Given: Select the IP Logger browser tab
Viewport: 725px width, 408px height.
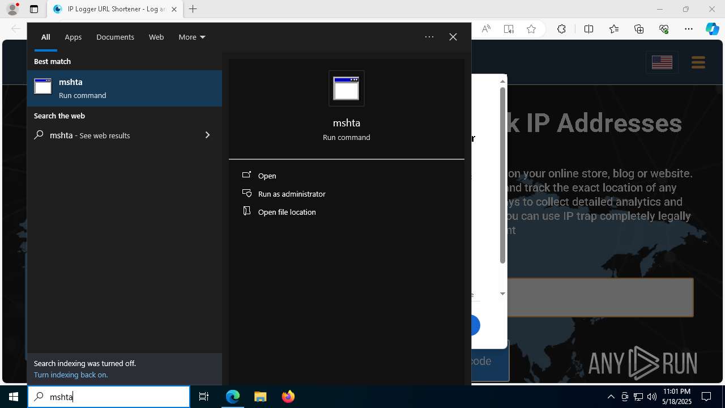Looking at the screenshot, I should point(115,9).
